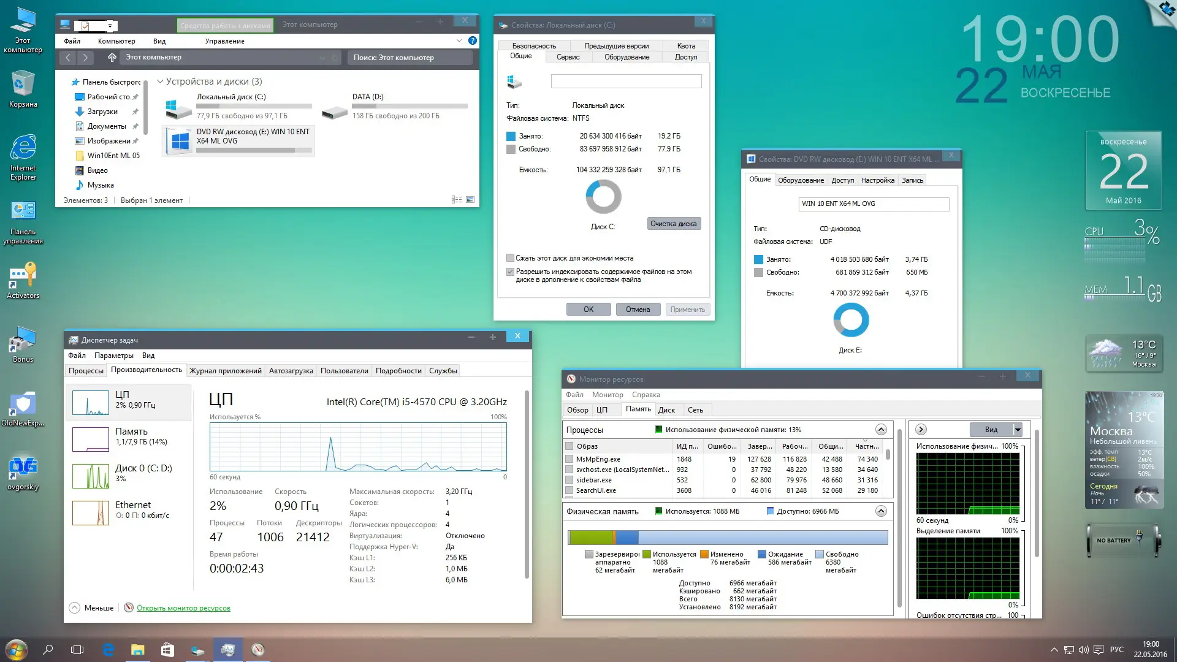Viewport: 1177px width, 662px height.
Task: Open Control Panel (Панель управления) desktop icon
Action: (x=23, y=211)
